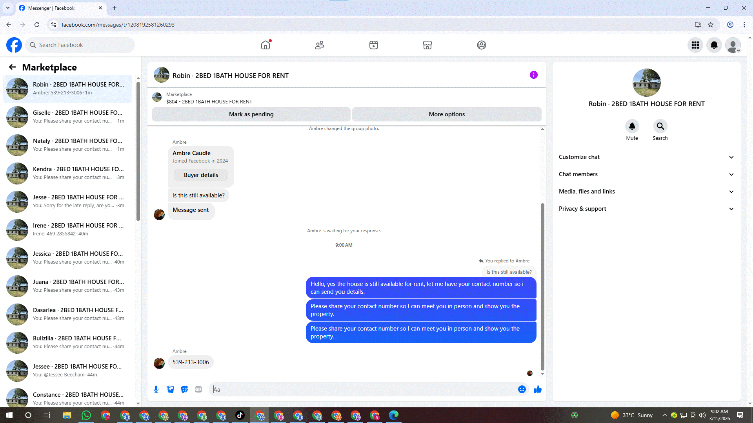This screenshot has height=423, width=753.
Task: Expand Privacy & support section
Action: (x=646, y=209)
